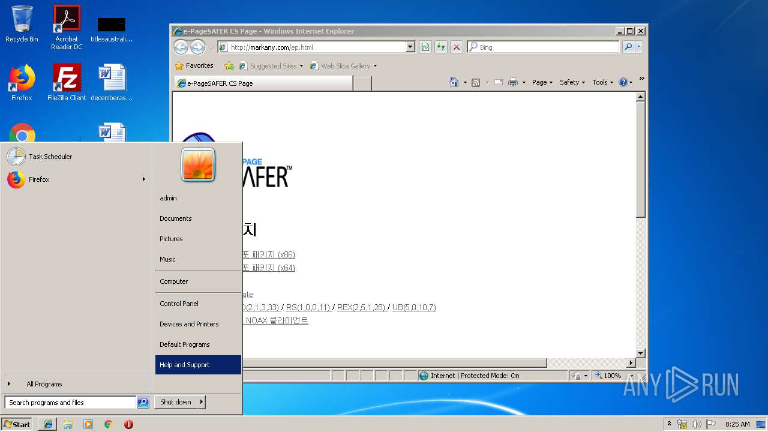Open Control Panel from Start menu
The height and width of the screenshot is (432, 768).
coord(198,304)
